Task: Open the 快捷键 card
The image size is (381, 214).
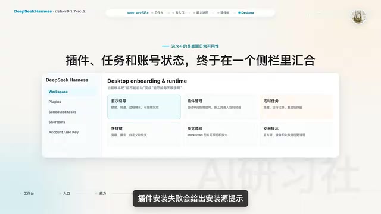Action: click(144, 134)
